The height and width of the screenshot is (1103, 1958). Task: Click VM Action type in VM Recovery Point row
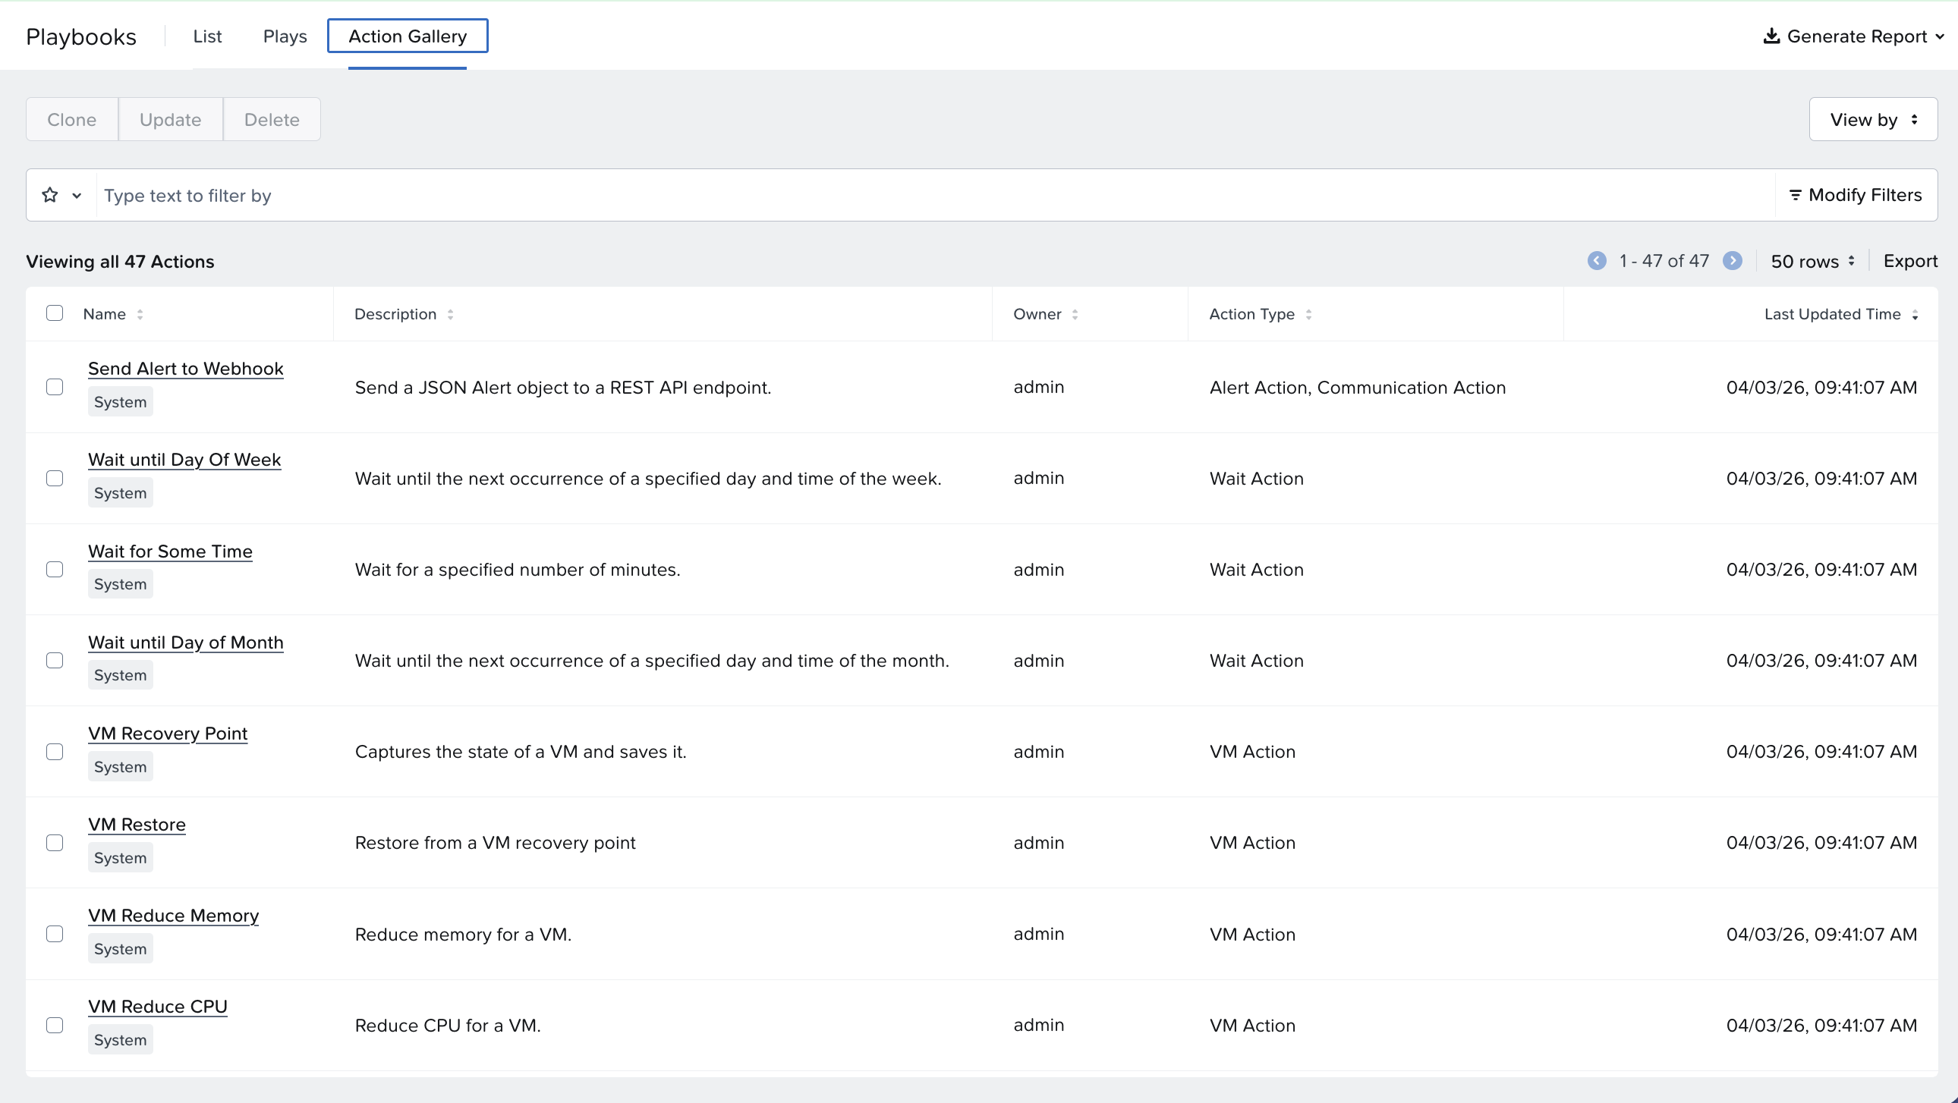tap(1253, 752)
